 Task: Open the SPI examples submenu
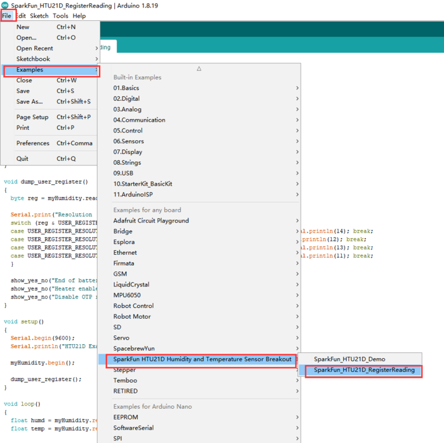coord(199,439)
